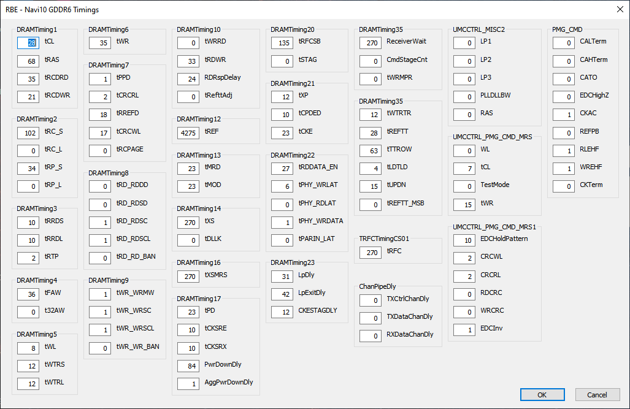Click the ReceiverWait value field
The width and height of the screenshot is (630, 409).
pyautogui.click(x=371, y=43)
